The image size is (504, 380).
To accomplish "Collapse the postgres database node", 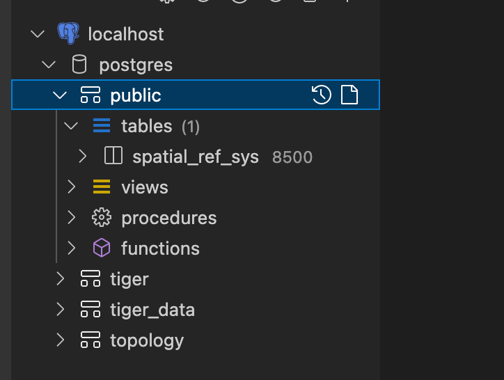I will click(49, 65).
